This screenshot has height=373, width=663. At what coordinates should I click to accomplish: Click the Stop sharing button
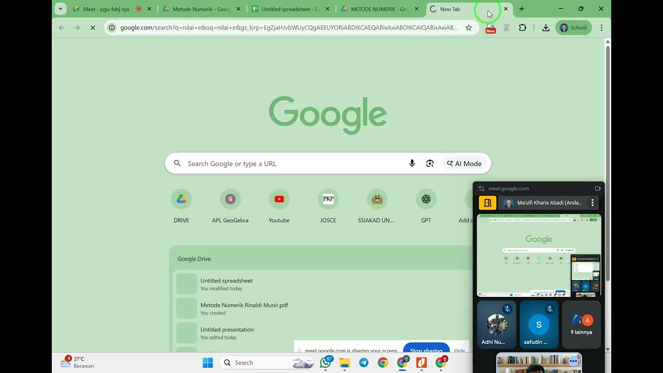coord(426,350)
